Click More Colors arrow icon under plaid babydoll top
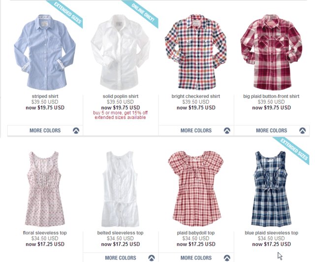Viewport: 315px width, 262px height. tap(227, 258)
